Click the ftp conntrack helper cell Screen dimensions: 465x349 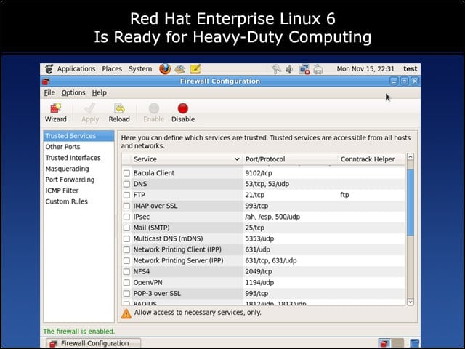point(344,195)
